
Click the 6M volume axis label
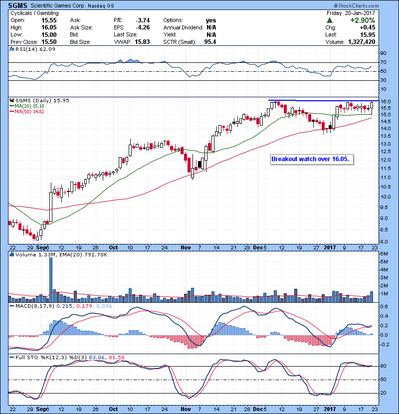tap(384, 254)
